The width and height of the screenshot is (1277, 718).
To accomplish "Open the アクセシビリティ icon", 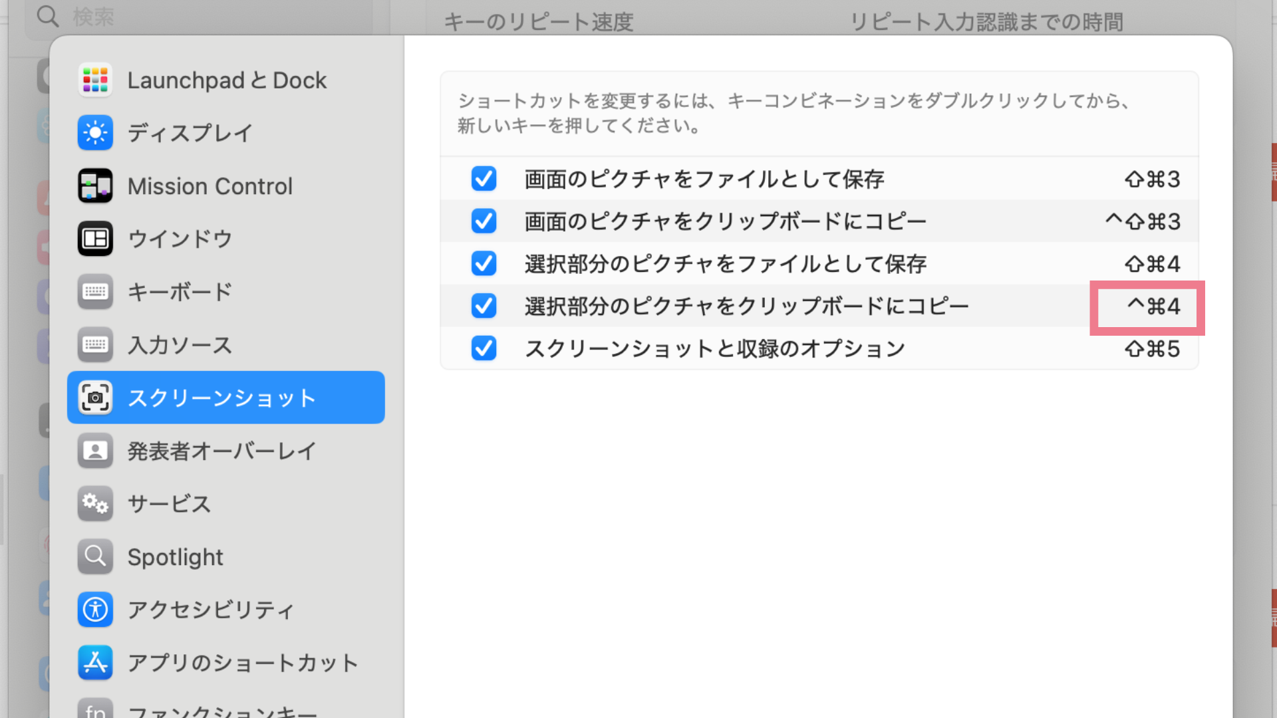I will [x=95, y=610].
